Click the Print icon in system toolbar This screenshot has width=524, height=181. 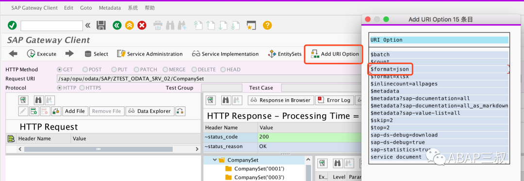pos(158,25)
